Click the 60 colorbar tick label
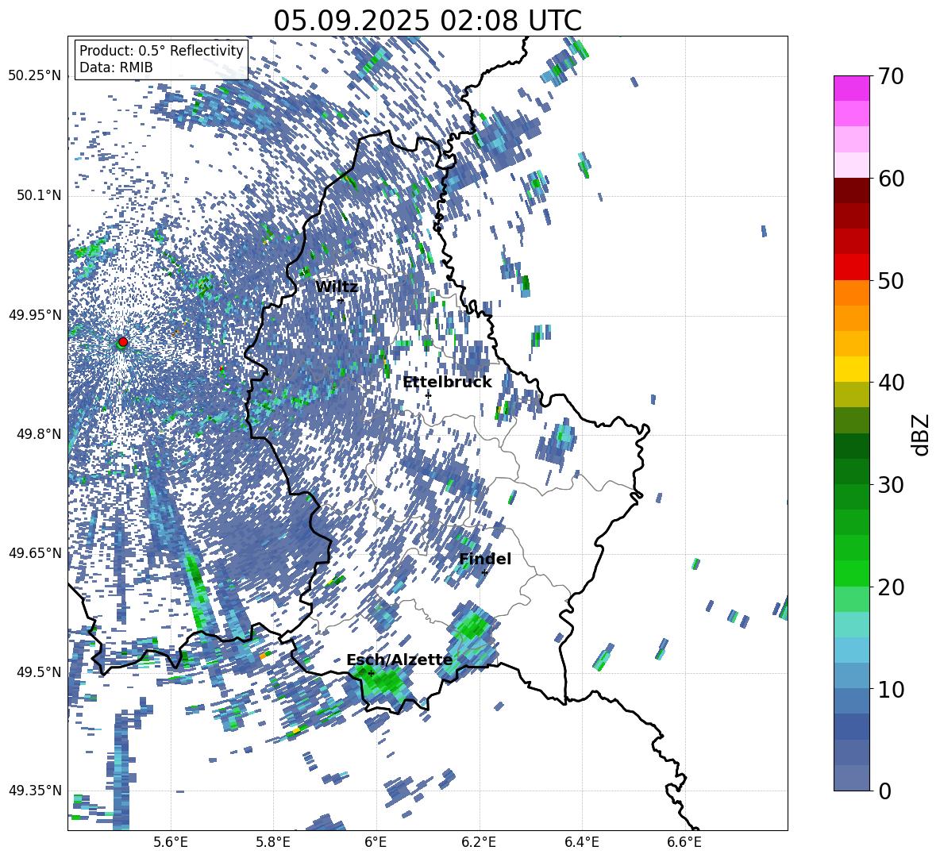The image size is (940, 858). [891, 179]
